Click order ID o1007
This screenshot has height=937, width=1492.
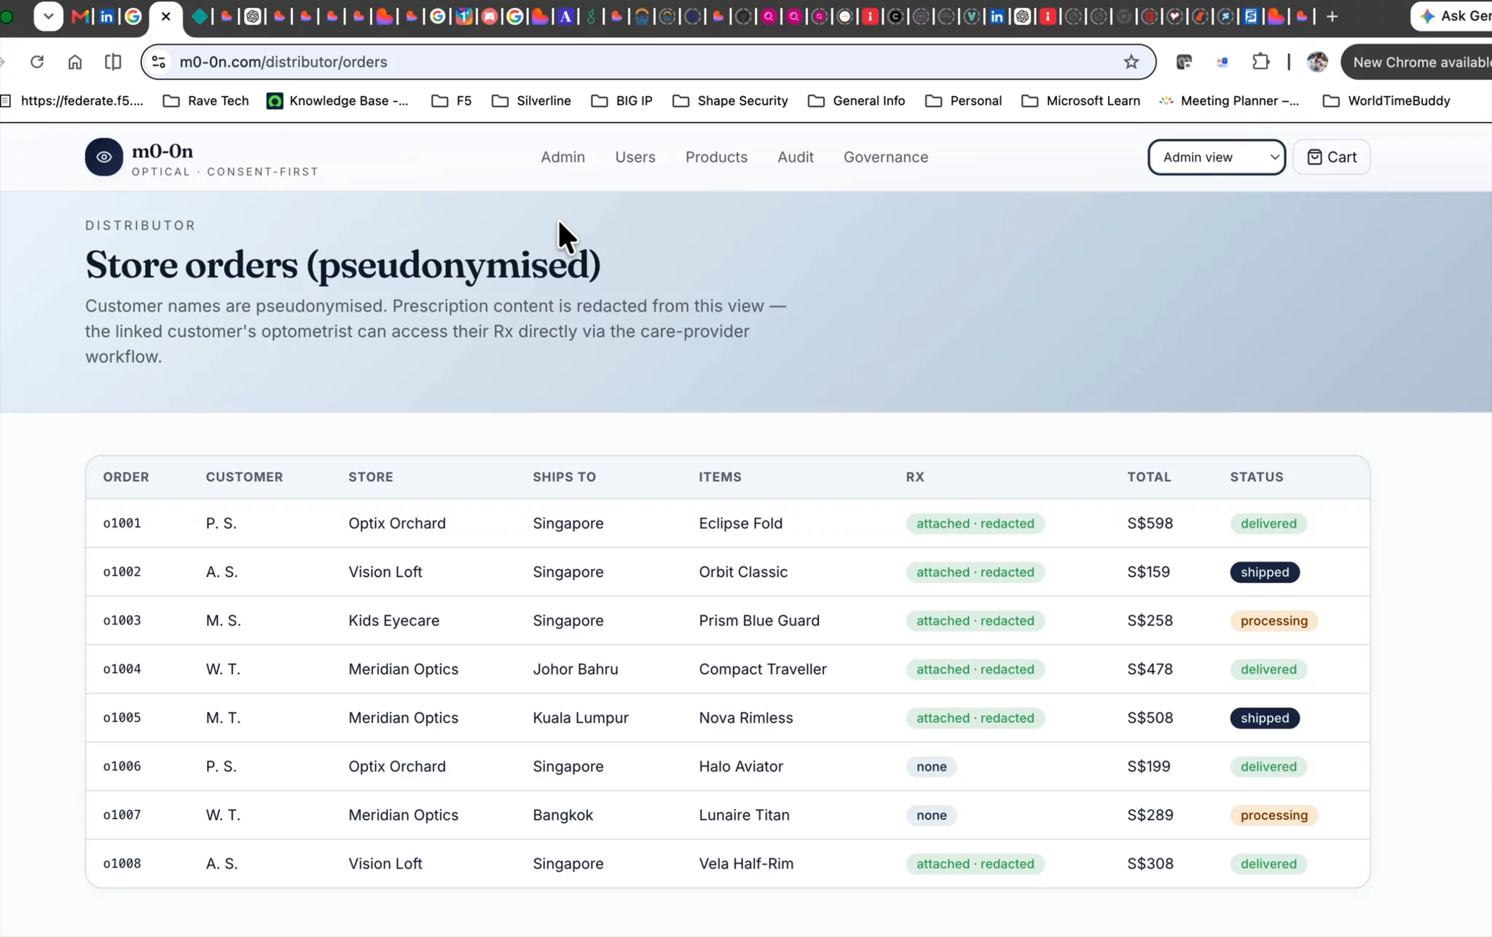click(122, 815)
